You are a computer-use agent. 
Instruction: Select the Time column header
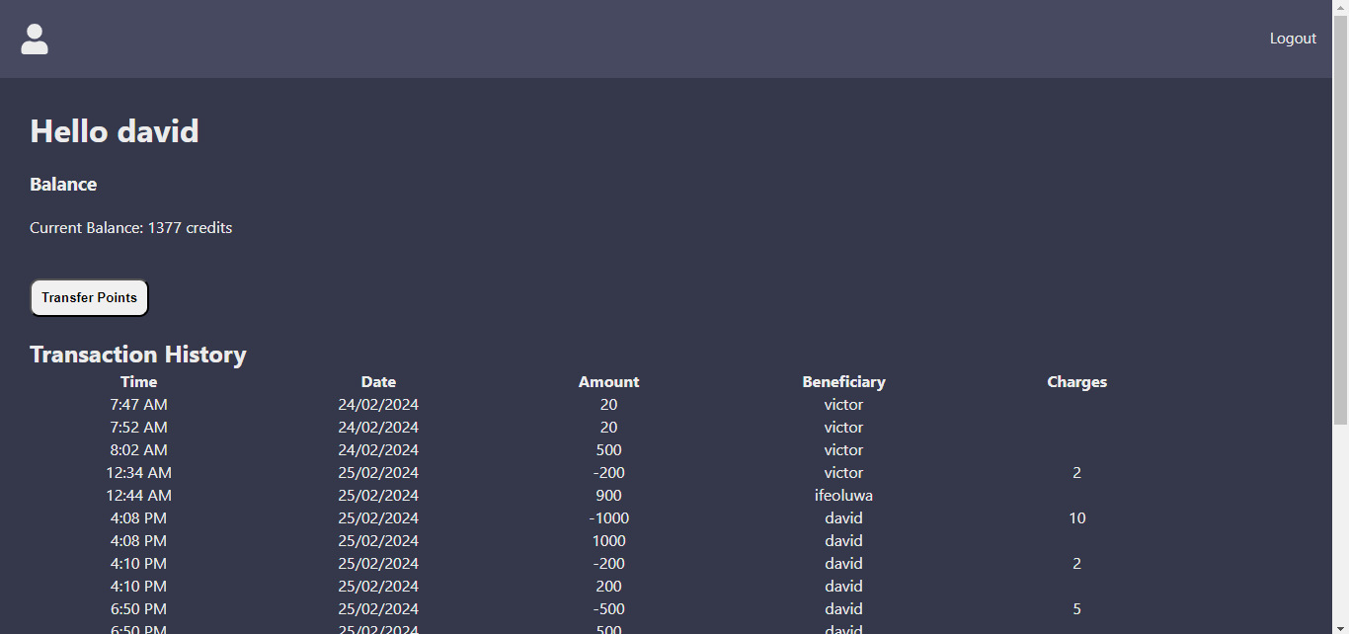[139, 382]
